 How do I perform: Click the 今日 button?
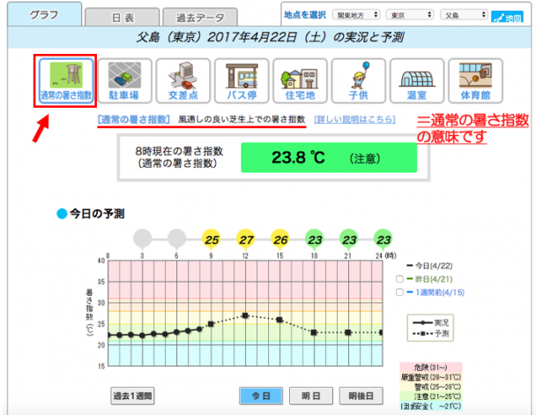261,396
